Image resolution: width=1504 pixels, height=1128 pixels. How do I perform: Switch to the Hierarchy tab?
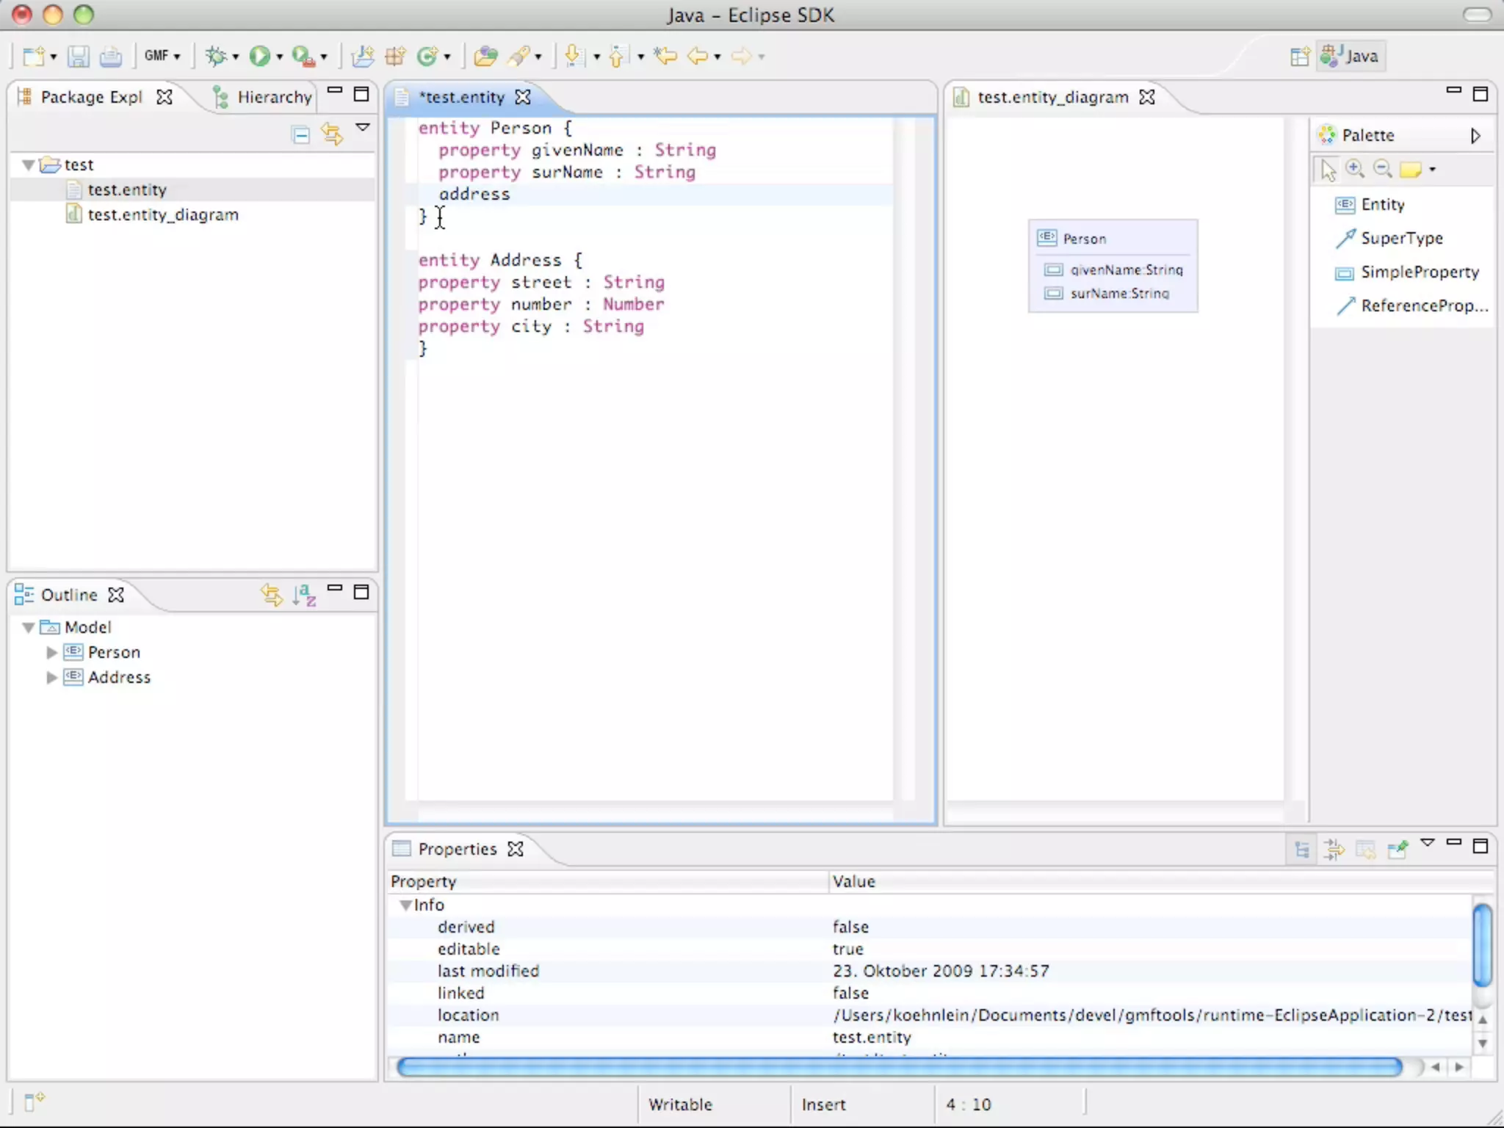273,97
